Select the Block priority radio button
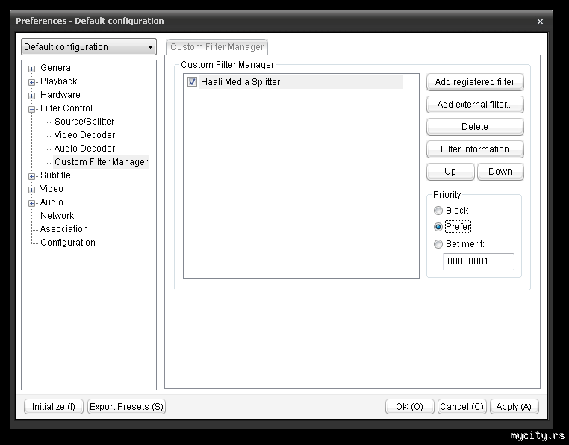The height and width of the screenshot is (445, 569). (x=438, y=211)
